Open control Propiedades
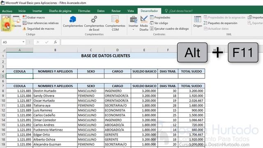Viewport: 263px width, 148px height. coord(160,17)
